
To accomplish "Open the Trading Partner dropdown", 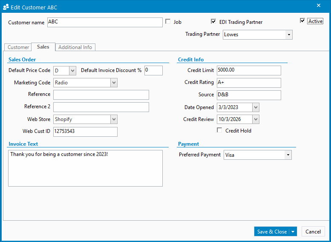I will 289,35.
